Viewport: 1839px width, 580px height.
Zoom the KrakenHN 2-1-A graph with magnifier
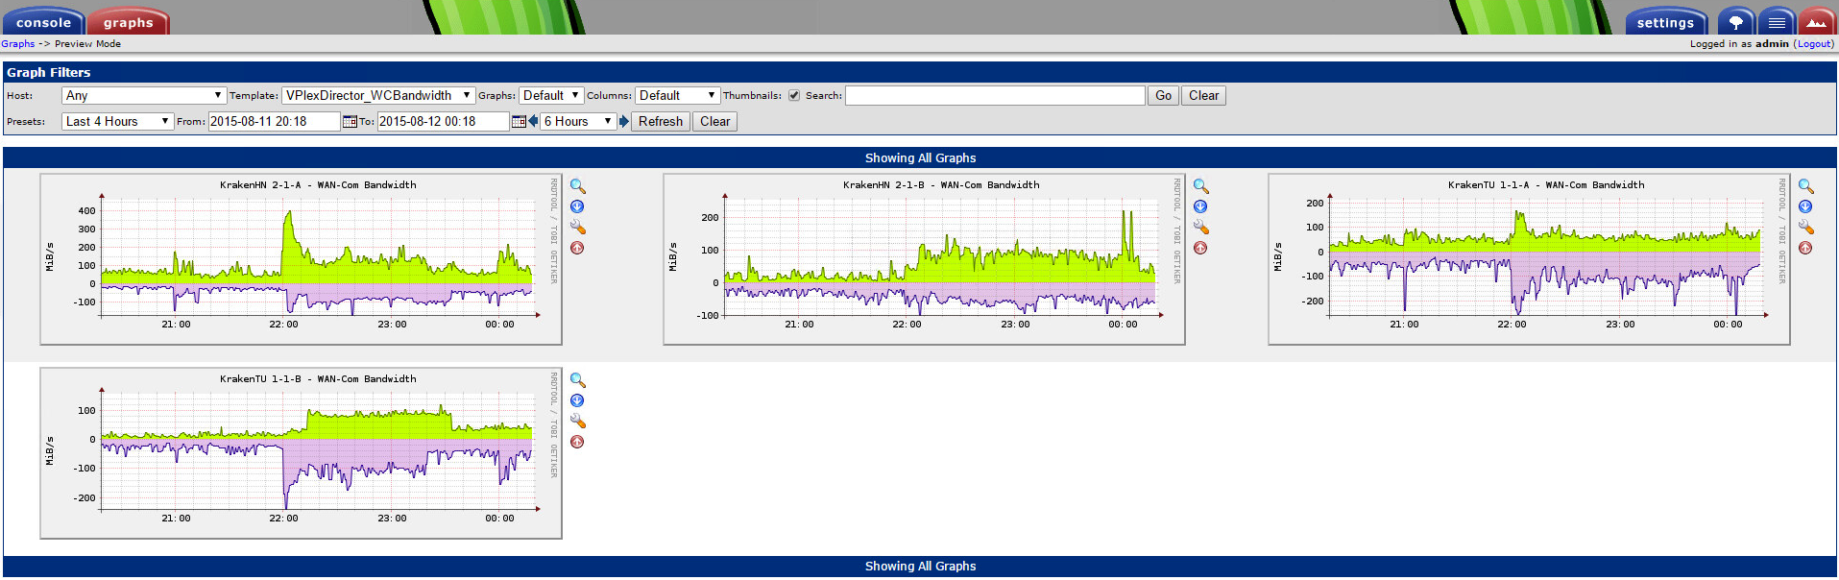577,186
